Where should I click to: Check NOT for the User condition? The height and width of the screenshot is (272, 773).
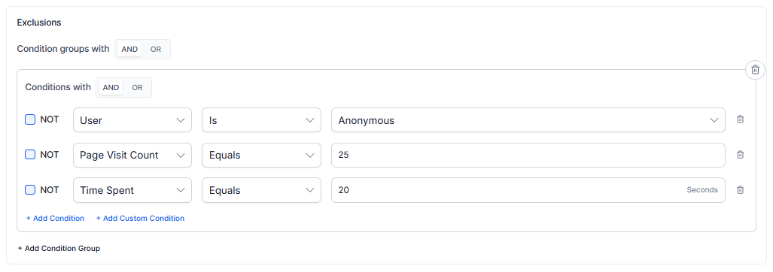tap(30, 119)
